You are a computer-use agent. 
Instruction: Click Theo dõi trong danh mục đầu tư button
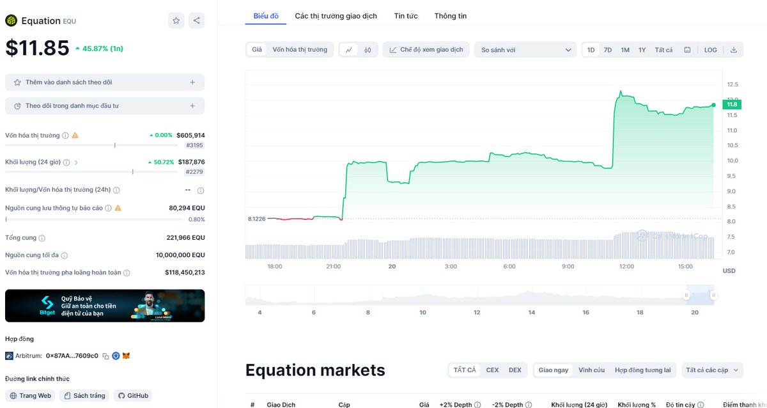pos(105,106)
